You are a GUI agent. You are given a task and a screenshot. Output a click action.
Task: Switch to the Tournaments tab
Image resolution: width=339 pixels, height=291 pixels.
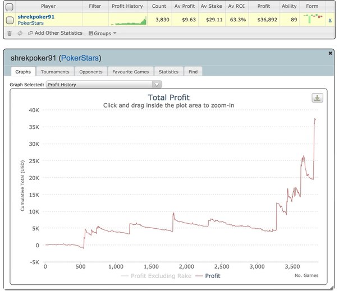point(55,72)
